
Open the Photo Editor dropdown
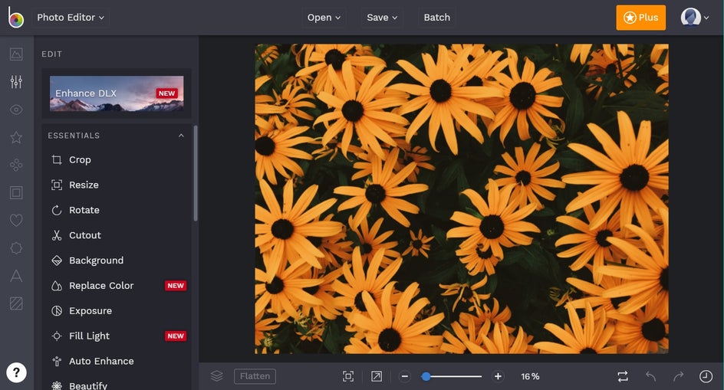point(71,18)
